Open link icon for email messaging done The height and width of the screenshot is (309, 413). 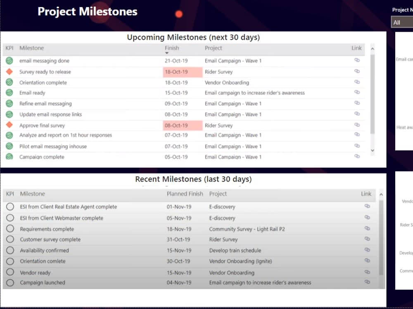(357, 60)
